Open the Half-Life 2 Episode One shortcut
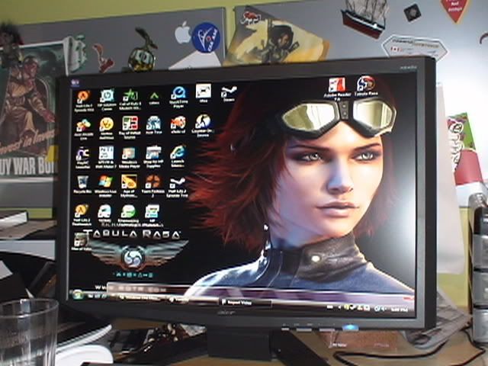This screenshot has width=488, height=366. coord(84,101)
